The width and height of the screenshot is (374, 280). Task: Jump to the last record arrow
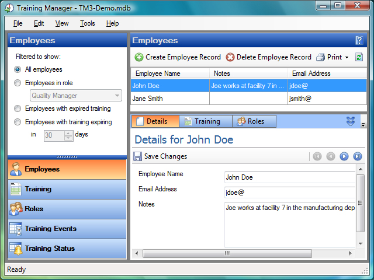coord(358,156)
